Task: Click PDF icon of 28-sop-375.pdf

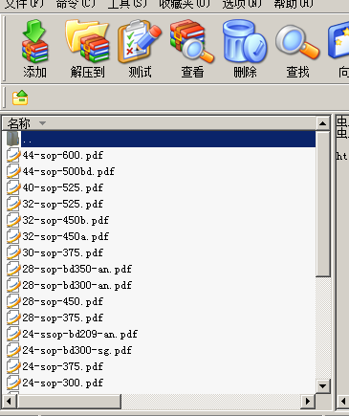Action: point(13,317)
